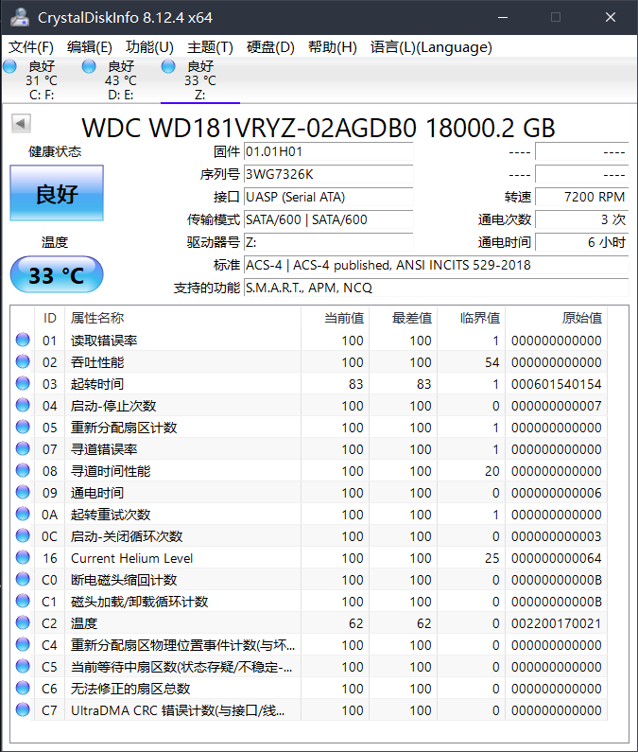Click status orb for attribute C4 row
This screenshot has height=752, width=638.
coord(23,644)
